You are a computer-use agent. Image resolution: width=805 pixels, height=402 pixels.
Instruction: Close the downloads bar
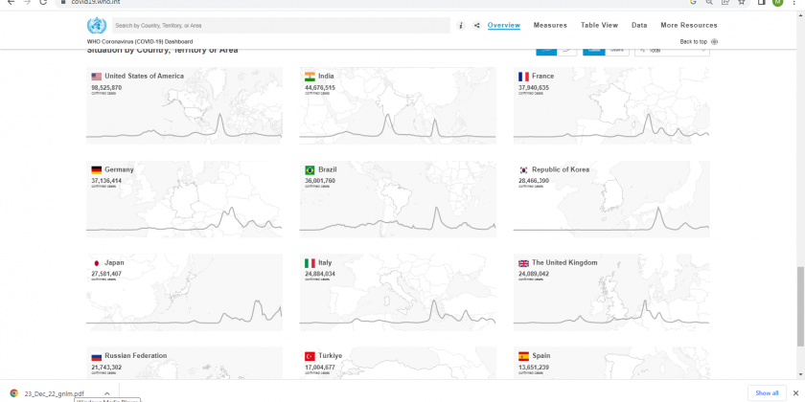pyautogui.click(x=795, y=392)
